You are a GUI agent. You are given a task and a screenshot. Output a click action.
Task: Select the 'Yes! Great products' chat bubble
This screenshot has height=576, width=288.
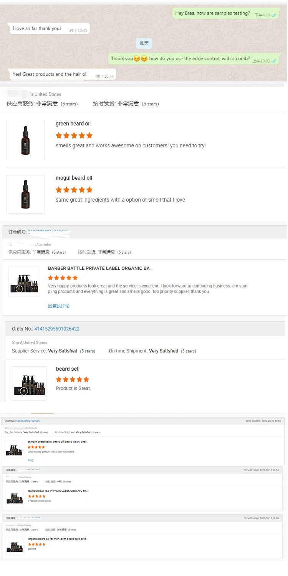[50, 74]
